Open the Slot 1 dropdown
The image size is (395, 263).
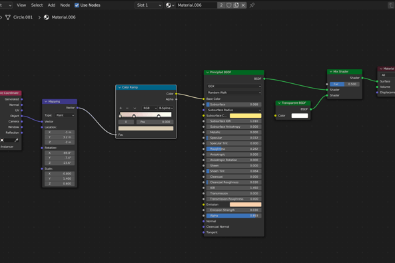pyautogui.click(x=149, y=5)
